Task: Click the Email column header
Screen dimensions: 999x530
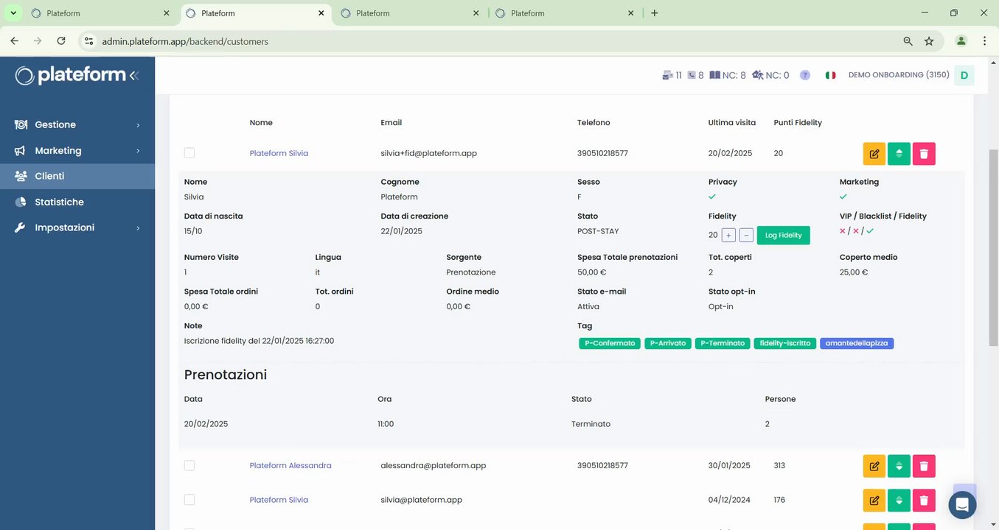Action: tap(391, 123)
